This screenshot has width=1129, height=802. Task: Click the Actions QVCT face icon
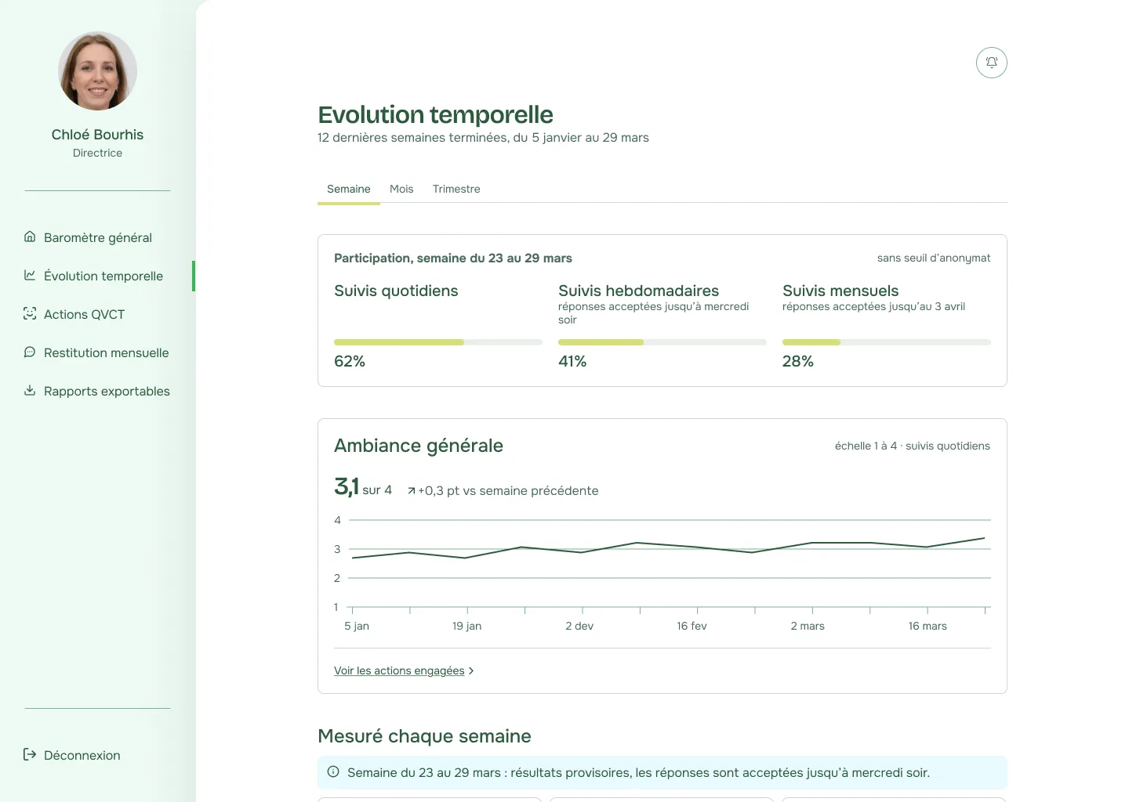[30, 313]
